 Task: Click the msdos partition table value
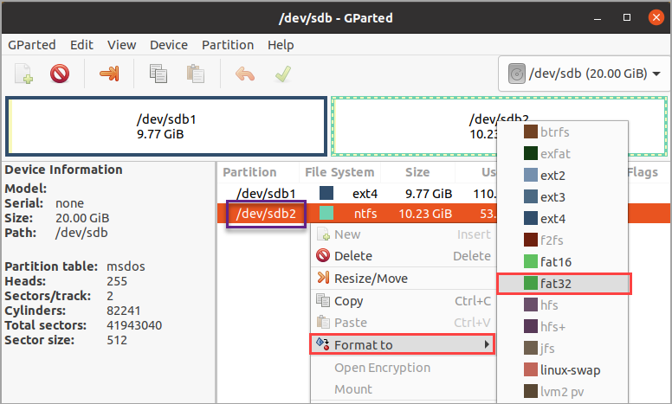(126, 266)
